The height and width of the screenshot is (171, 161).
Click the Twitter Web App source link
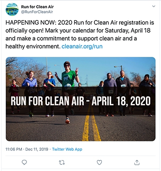click(x=67, y=149)
